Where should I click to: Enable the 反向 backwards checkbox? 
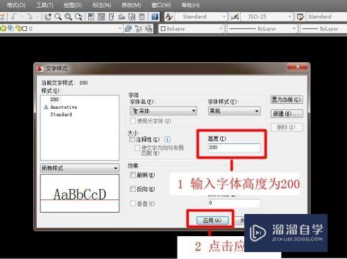[133, 189]
